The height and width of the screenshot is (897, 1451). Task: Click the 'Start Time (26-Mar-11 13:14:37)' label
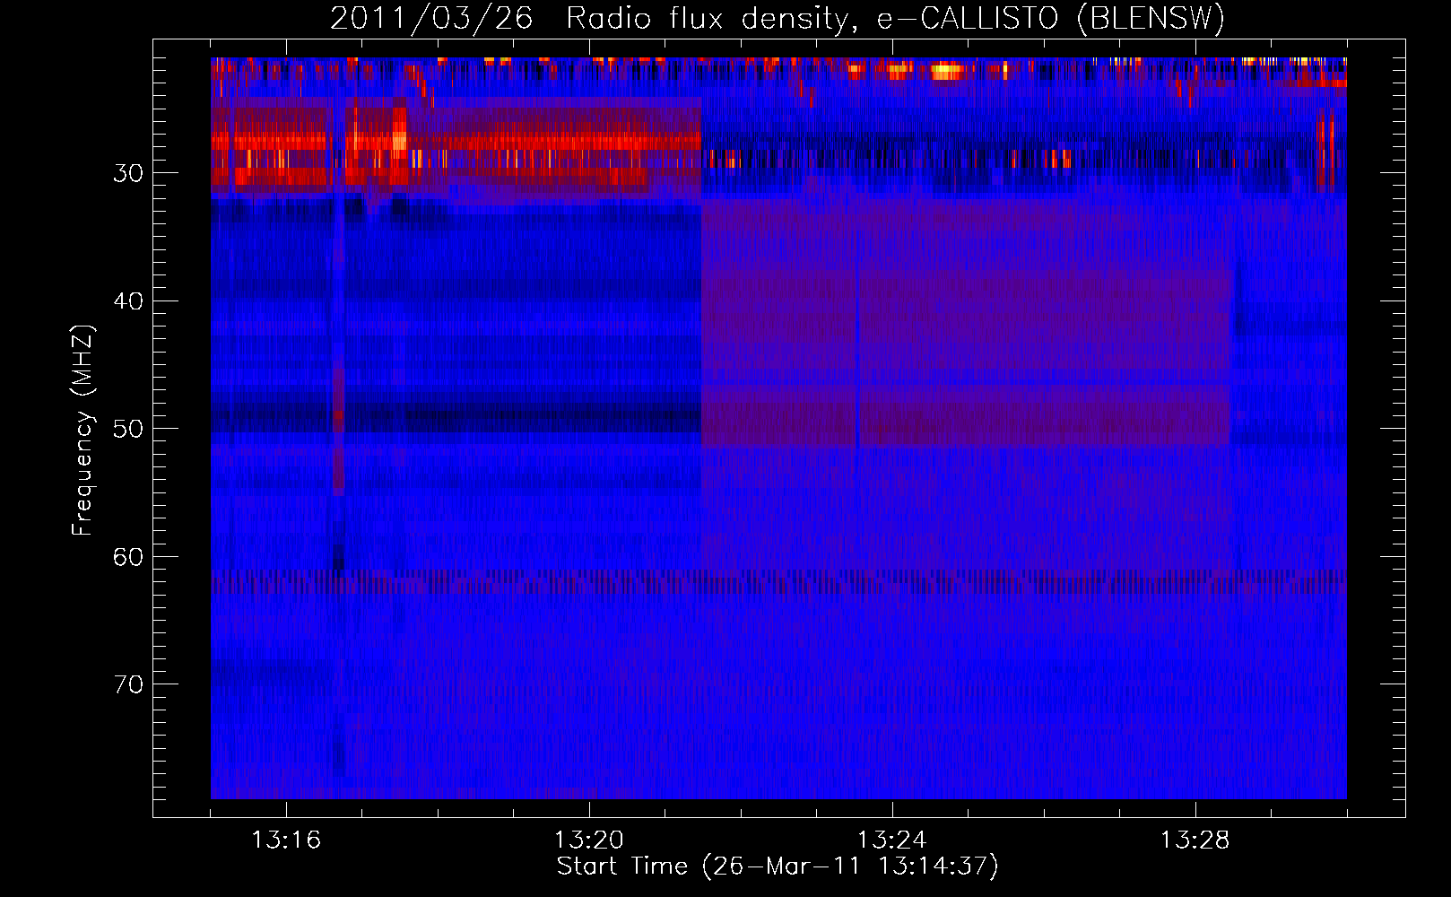click(778, 867)
